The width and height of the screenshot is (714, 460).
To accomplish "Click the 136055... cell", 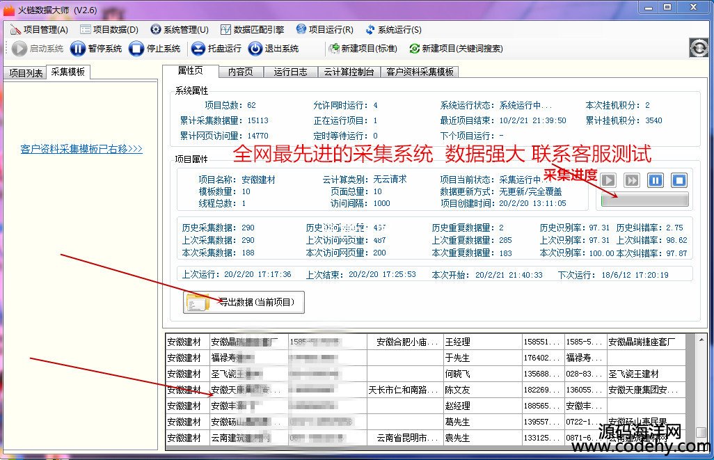I will (585, 390).
